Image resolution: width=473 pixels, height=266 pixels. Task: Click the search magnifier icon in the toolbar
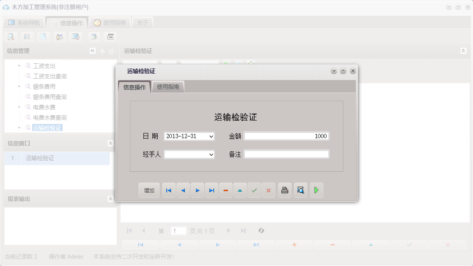pyautogui.click(x=10, y=37)
